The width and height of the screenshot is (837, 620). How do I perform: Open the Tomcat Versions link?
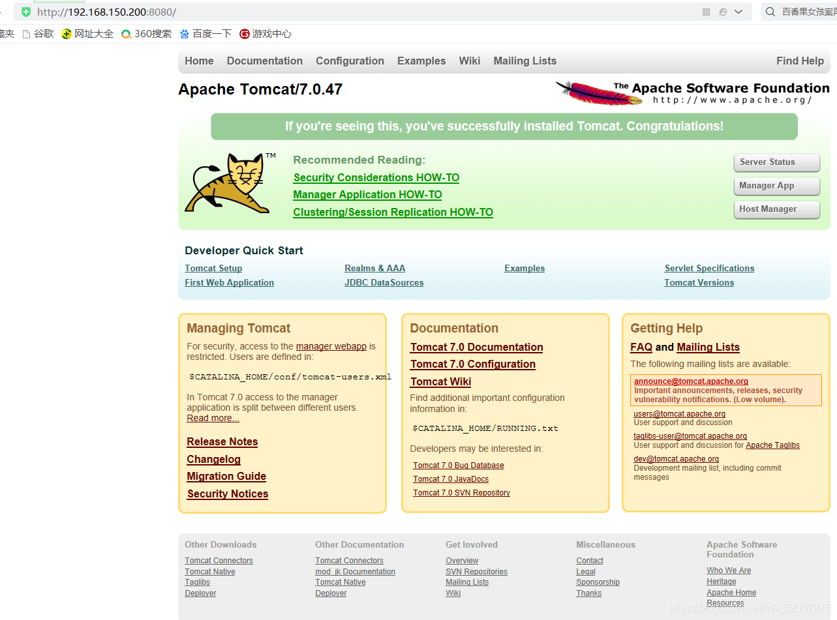(x=699, y=282)
